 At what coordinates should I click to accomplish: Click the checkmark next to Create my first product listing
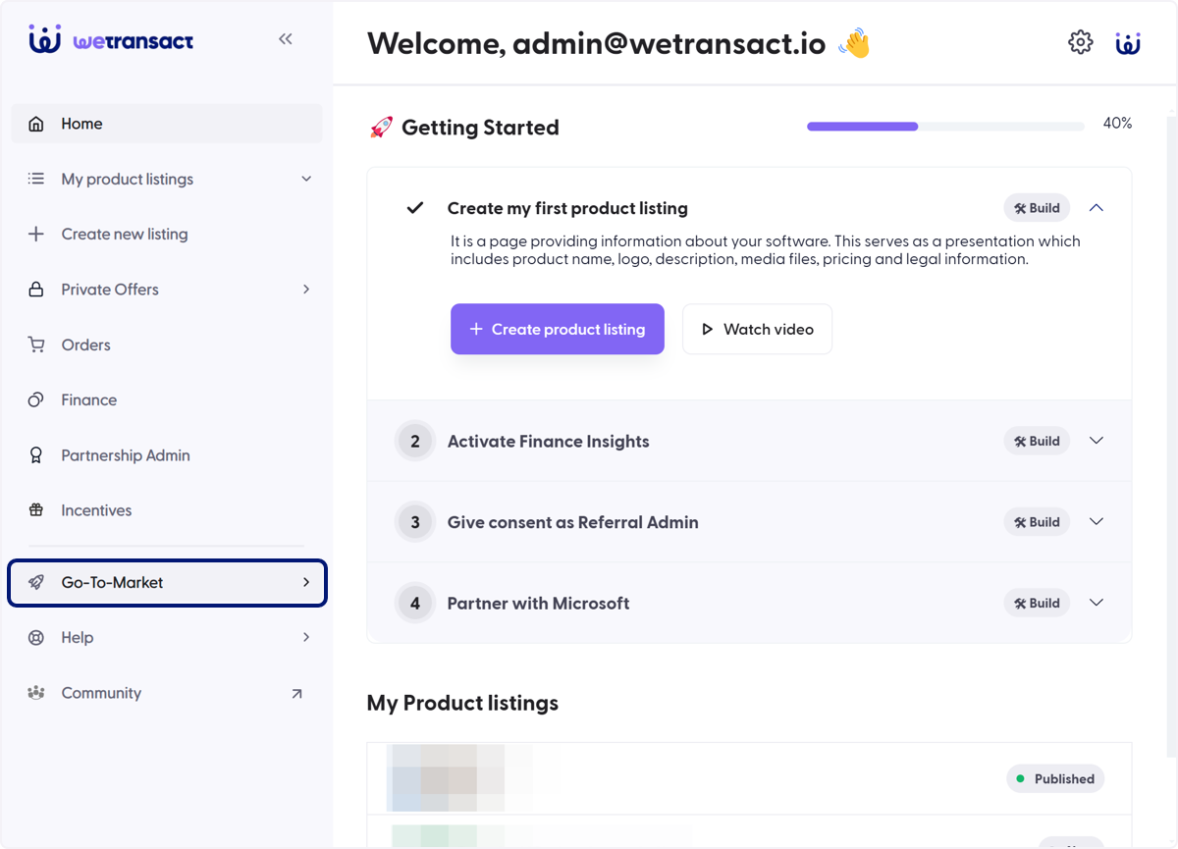[415, 208]
